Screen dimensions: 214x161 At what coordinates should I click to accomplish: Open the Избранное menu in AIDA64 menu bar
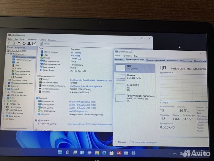coord(32,39)
